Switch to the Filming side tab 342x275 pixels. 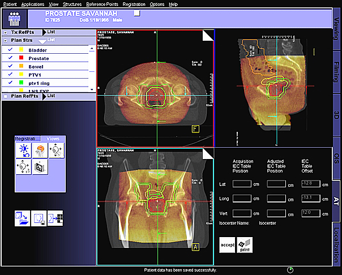[336, 72]
